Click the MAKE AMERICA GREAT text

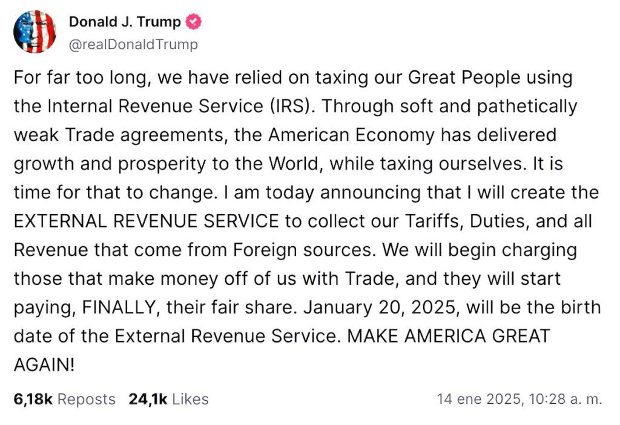448,336
